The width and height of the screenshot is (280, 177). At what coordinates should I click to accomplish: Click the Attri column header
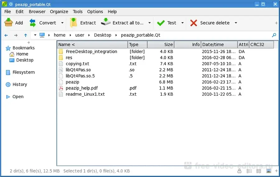pyautogui.click(x=243, y=45)
